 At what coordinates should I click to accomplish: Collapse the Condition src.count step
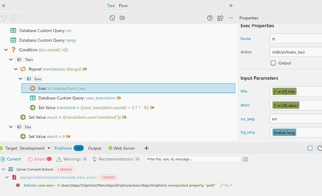pos(6,50)
